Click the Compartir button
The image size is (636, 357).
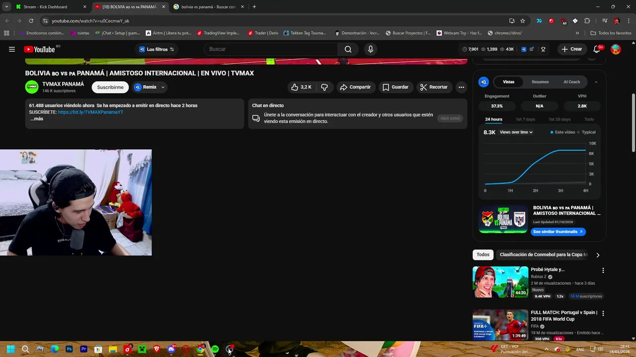(355, 87)
